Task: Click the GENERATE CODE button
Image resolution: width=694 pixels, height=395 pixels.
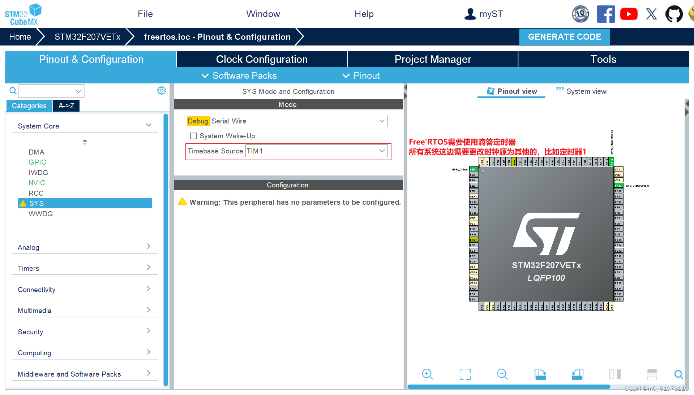Action: pyautogui.click(x=564, y=36)
